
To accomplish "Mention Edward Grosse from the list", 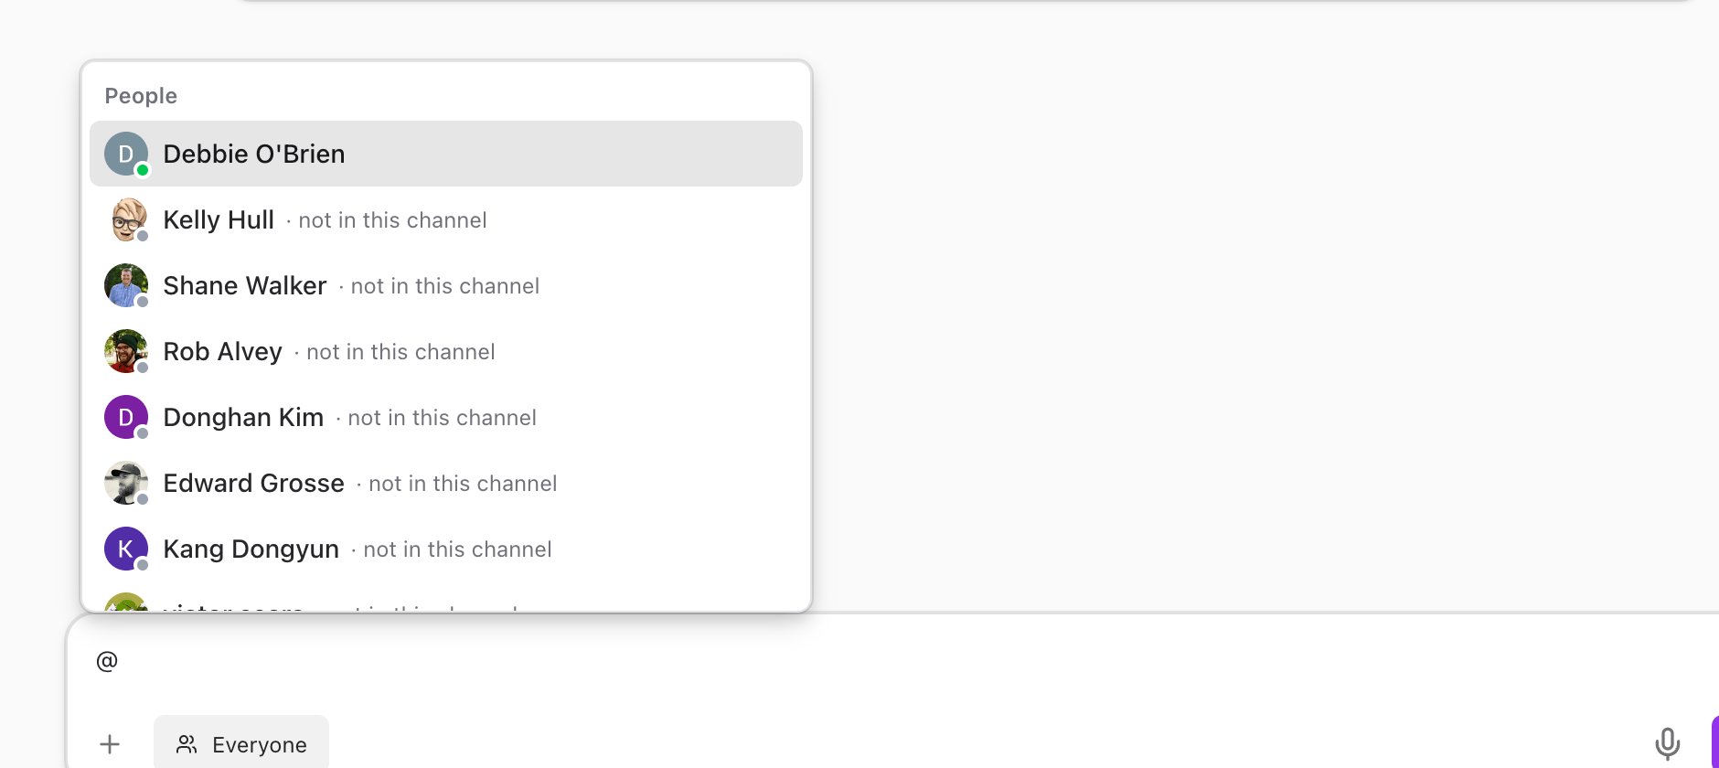I will [x=446, y=483].
